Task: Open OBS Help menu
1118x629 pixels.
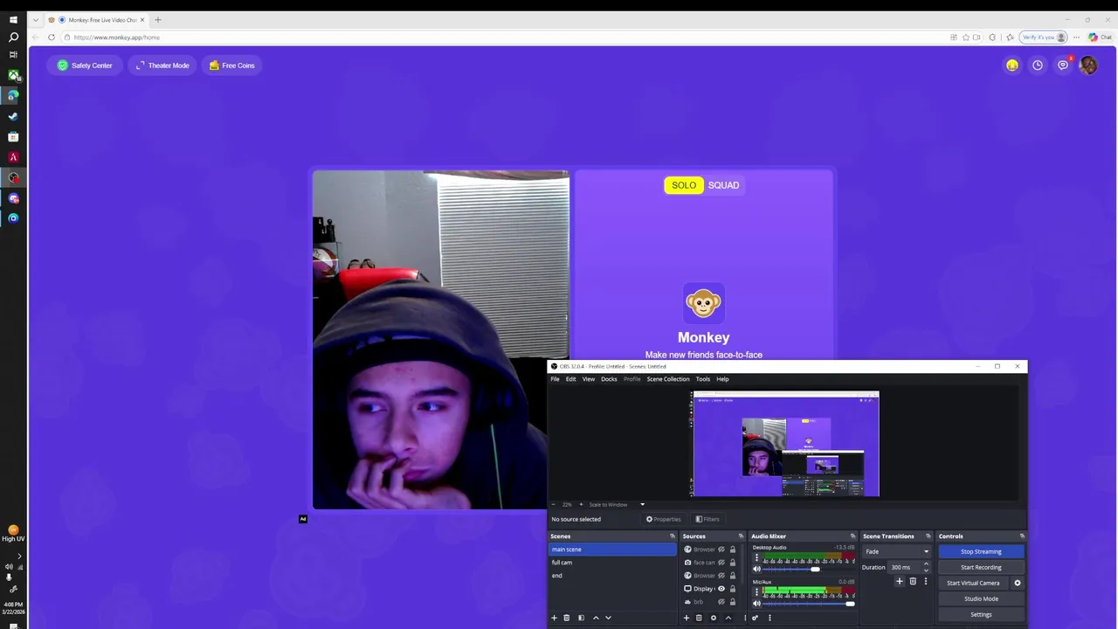Action: click(722, 379)
